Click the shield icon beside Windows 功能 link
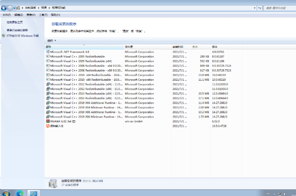Image resolution: width=296 pixels, height=196 pixels. [3, 36]
